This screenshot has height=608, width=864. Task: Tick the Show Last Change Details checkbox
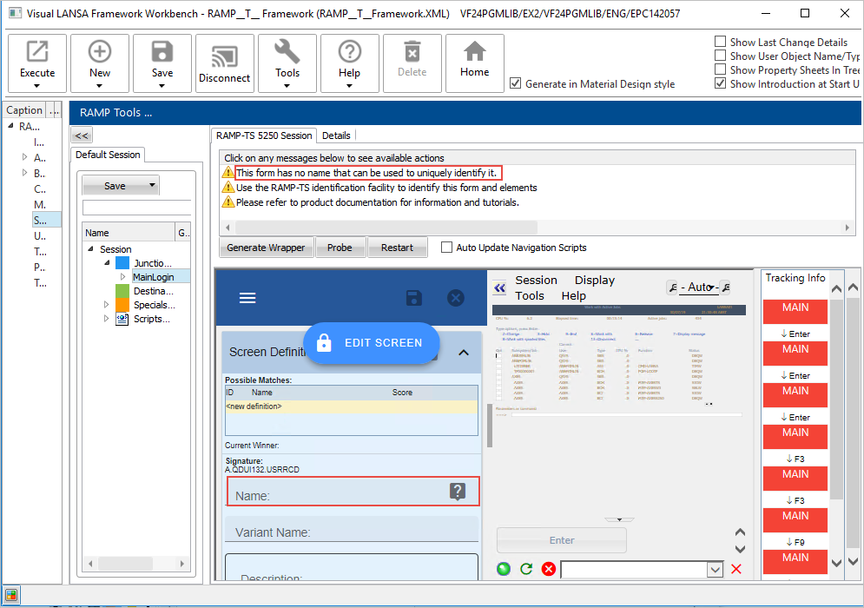pos(720,42)
